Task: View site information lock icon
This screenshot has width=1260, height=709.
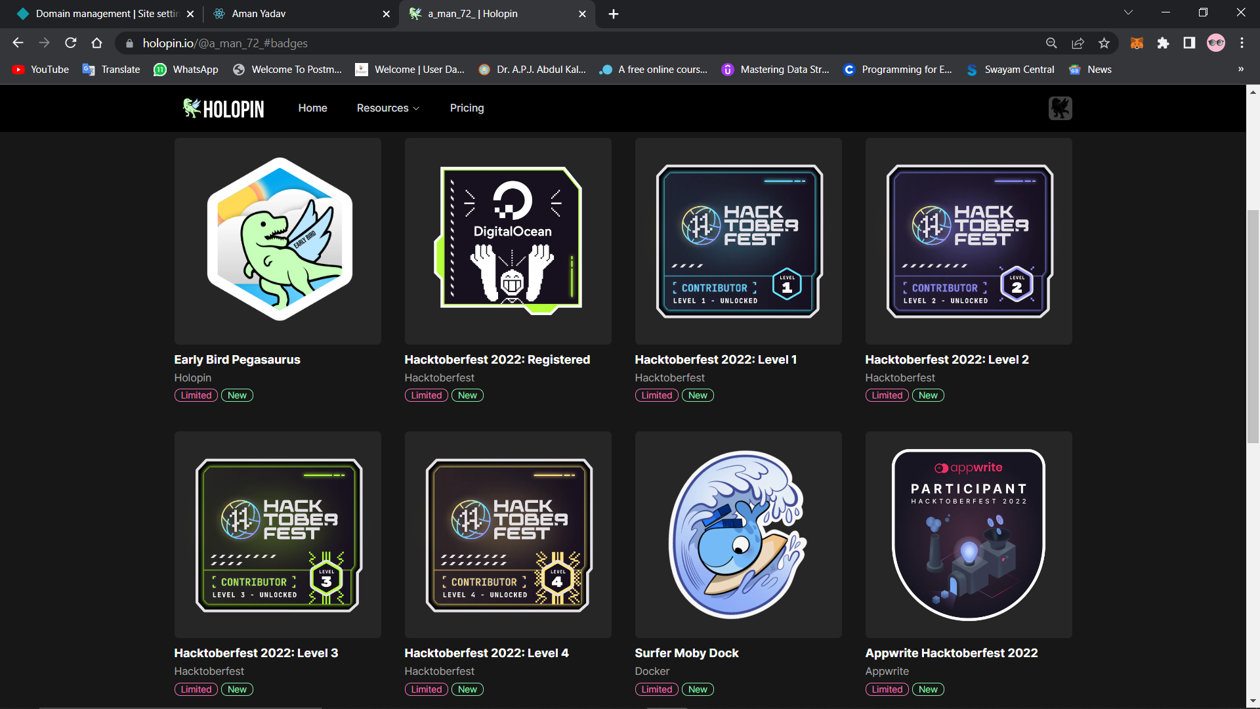Action: coord(129,43)
